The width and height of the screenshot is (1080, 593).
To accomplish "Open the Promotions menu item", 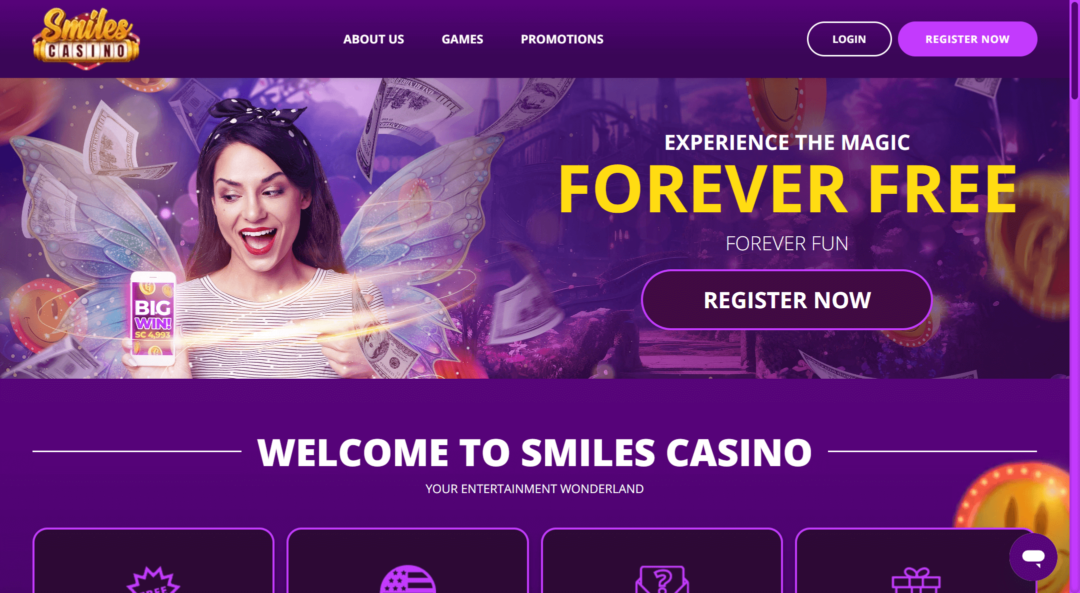I will click(562, 39).
